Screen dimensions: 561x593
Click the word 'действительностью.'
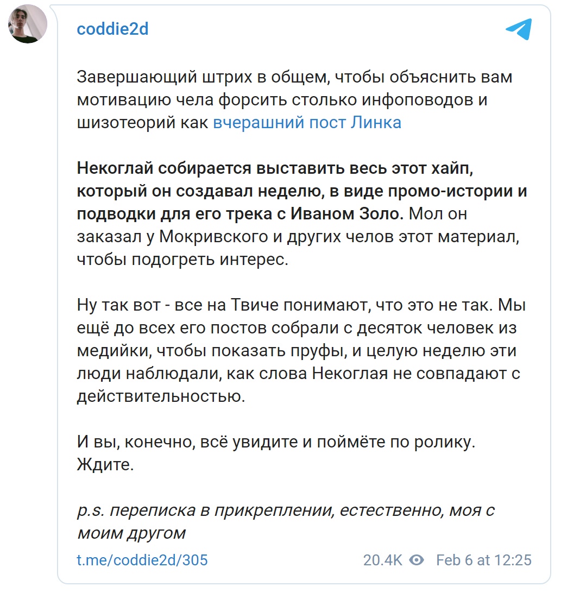(x=161, y=396)
